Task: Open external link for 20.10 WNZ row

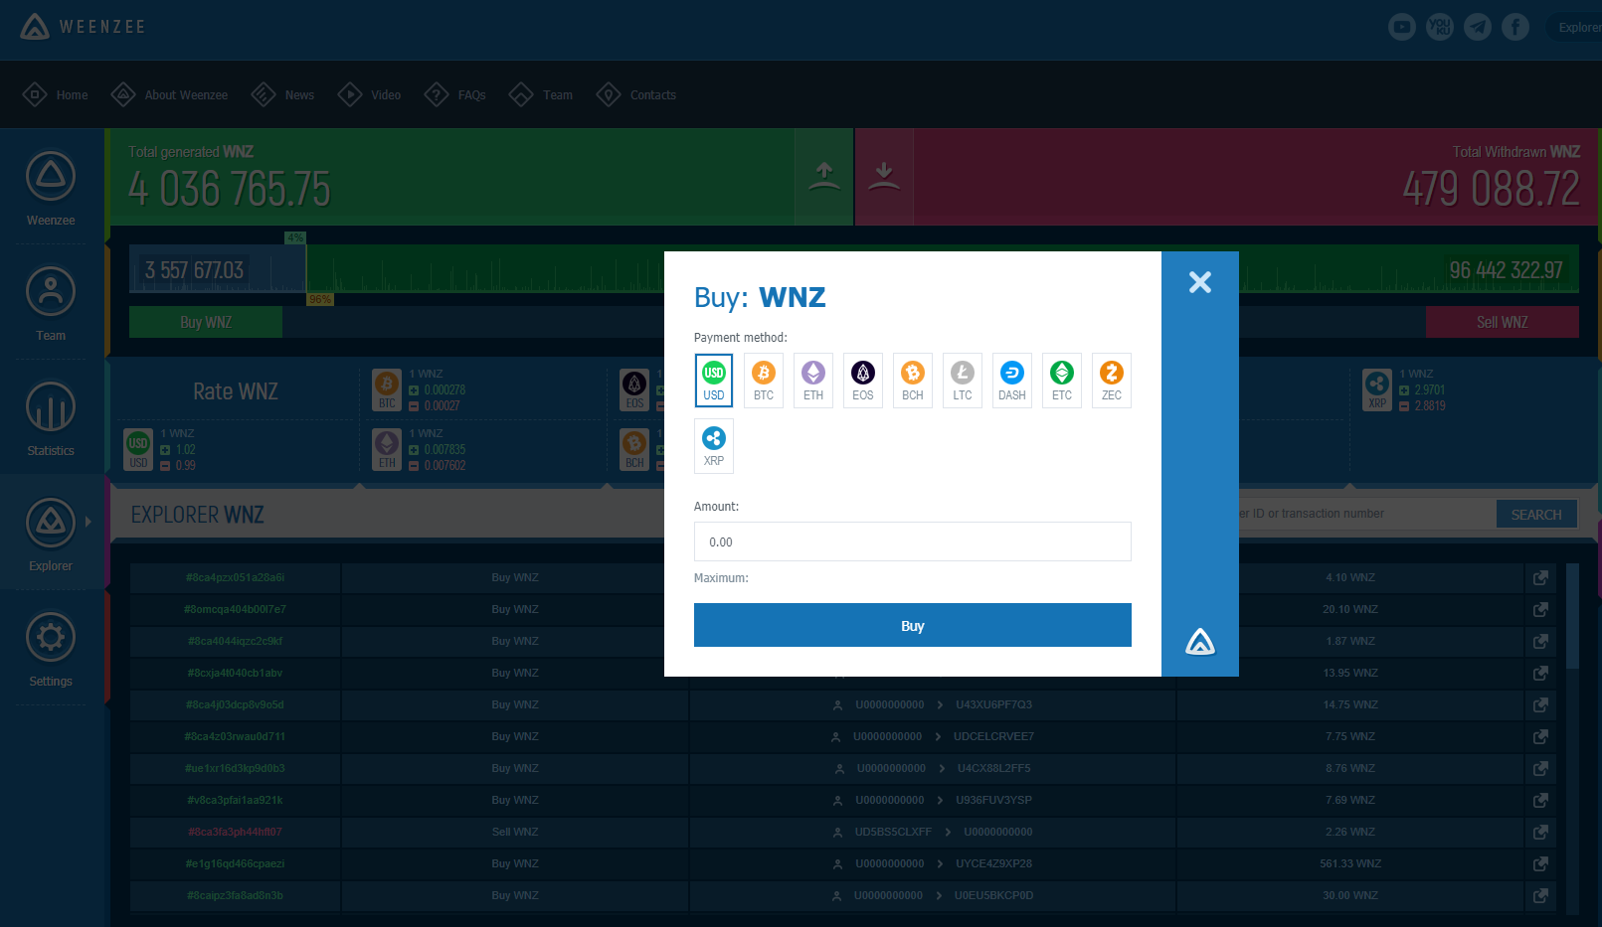Action: coord(1540,609)
